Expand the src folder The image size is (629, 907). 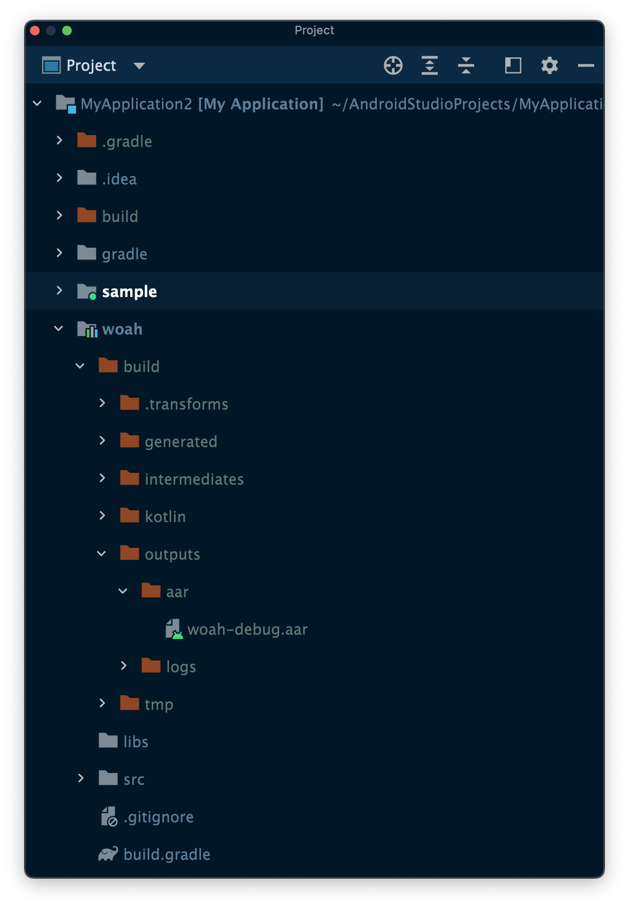pyautogui.click(x=81, y=778)
